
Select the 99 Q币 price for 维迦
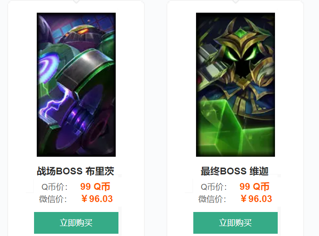(255, 187)
